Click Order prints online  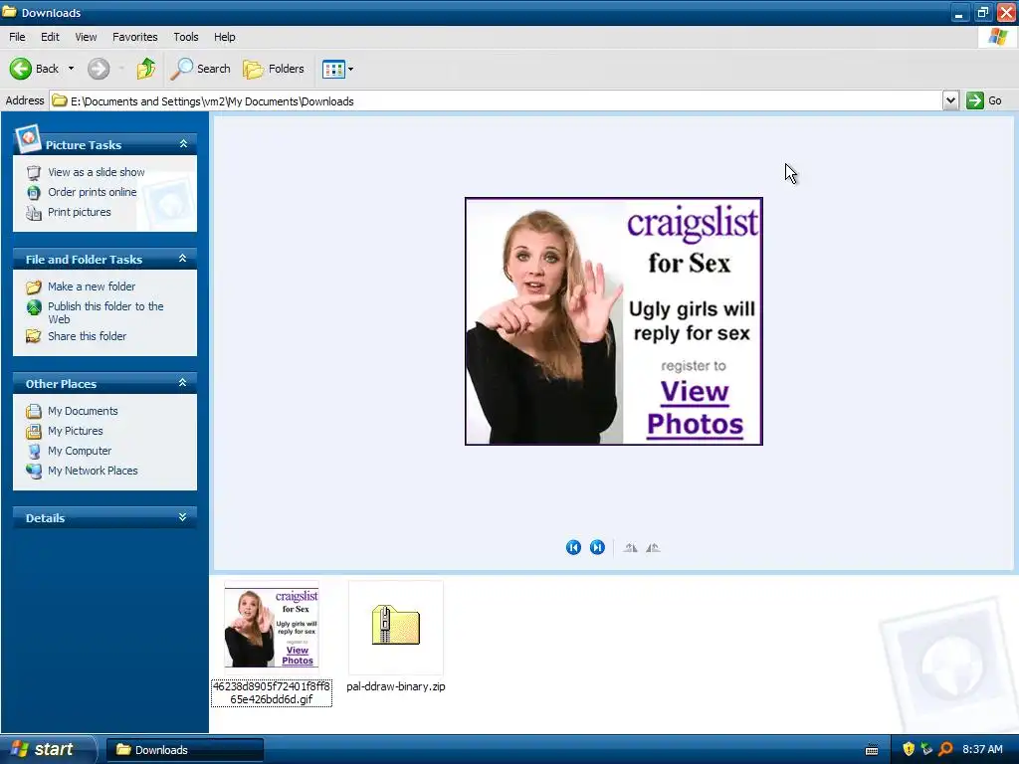93,192
